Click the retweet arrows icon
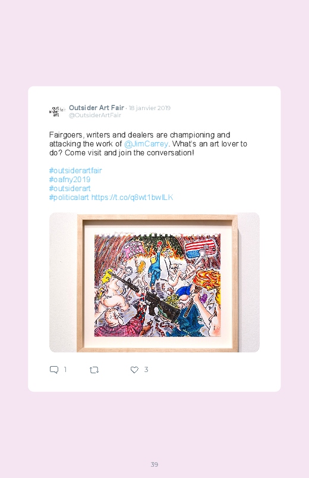The height and width of the screenshot is (478, 309). (94, 370)
